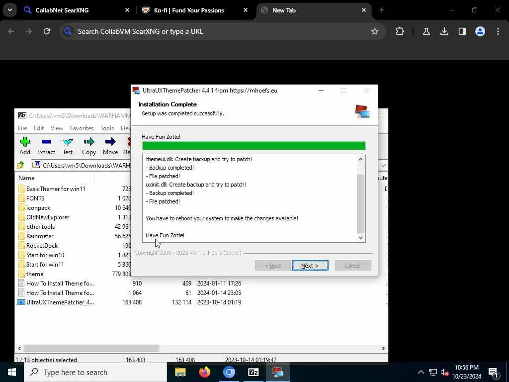
Task: Open the Favorites menu in 7-Zip
Action: pos(82,128)
